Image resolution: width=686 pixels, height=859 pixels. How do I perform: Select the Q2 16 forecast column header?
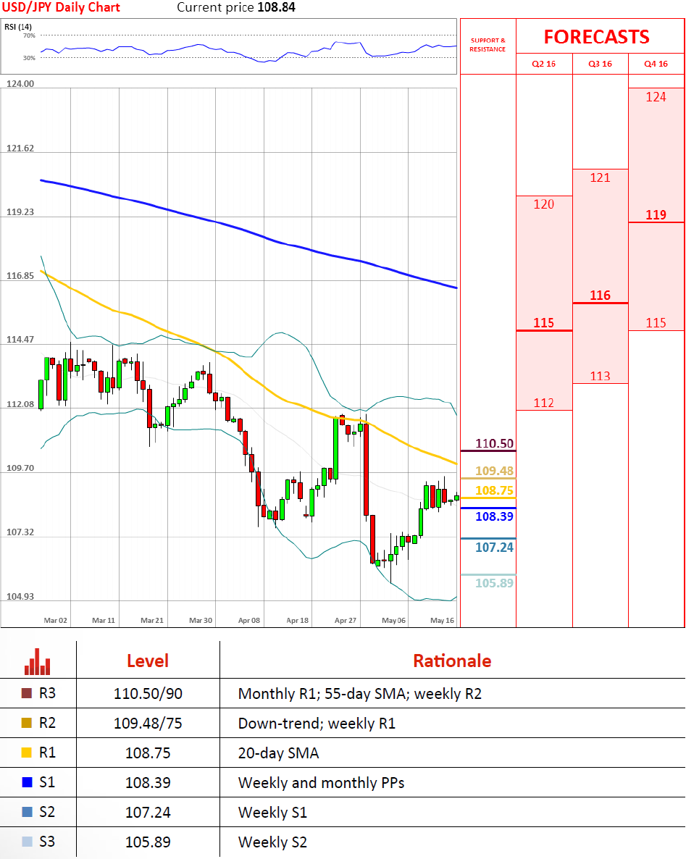(x=543, y=64)
